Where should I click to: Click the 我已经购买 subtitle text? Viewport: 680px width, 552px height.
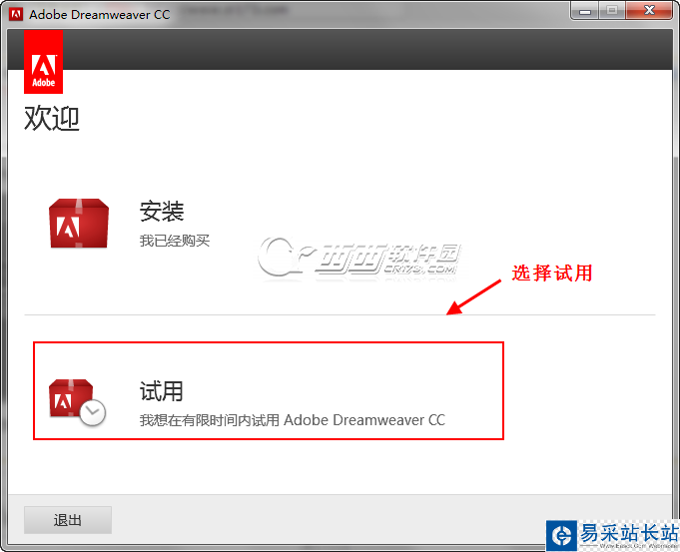coord(175,241)
